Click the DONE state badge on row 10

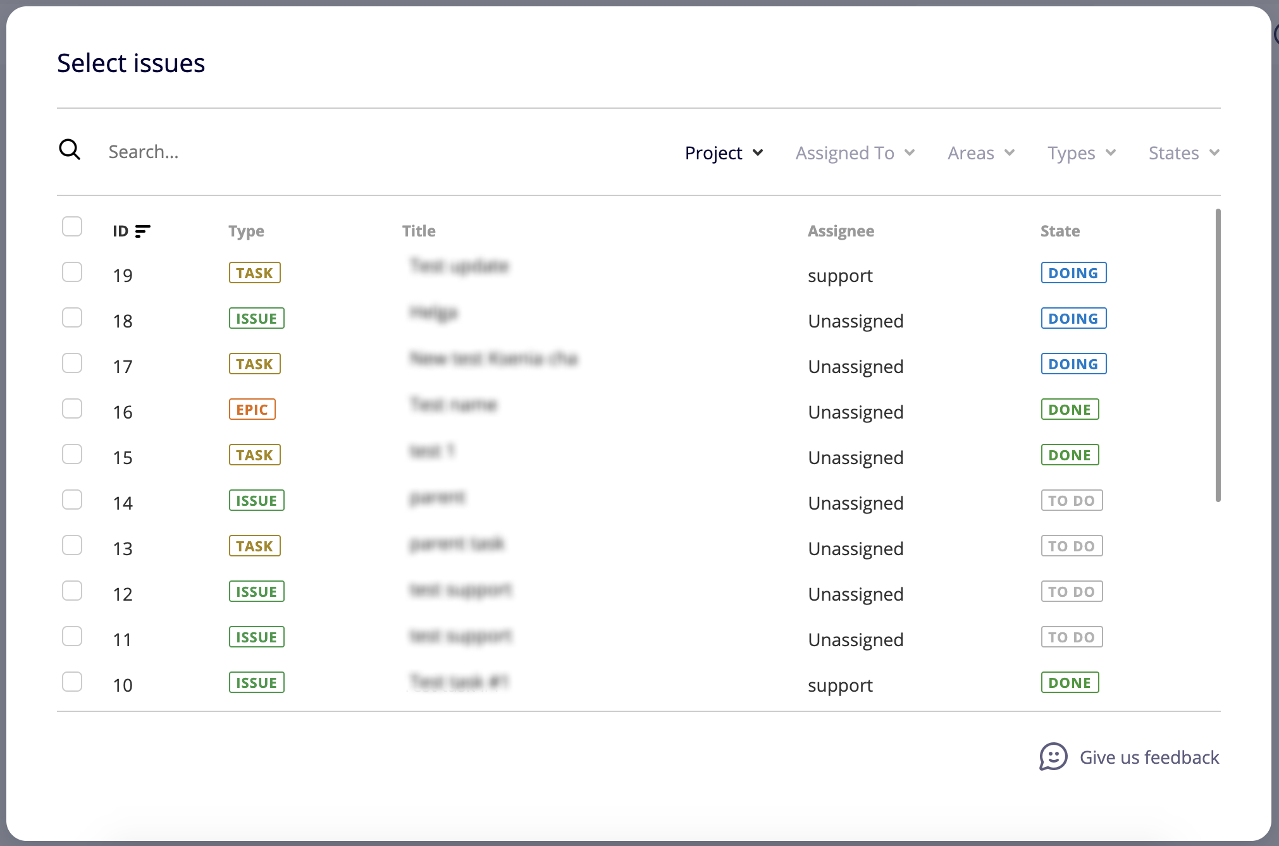tap(1070, 683)
